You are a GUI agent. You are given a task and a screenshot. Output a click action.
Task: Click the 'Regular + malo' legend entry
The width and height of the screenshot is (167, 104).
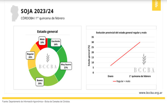(122, 81)
